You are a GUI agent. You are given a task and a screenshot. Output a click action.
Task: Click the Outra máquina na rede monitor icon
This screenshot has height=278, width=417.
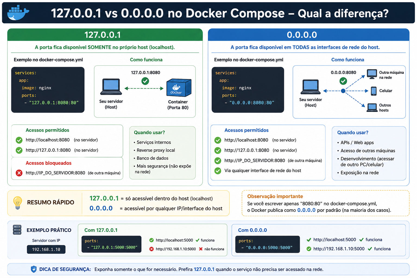(372, 74)
